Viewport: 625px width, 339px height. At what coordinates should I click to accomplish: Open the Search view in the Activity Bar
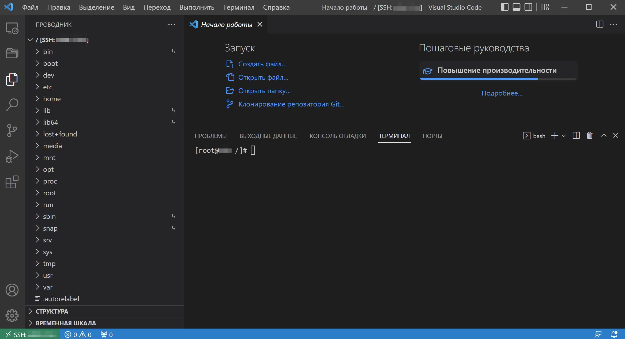(12, 105)
